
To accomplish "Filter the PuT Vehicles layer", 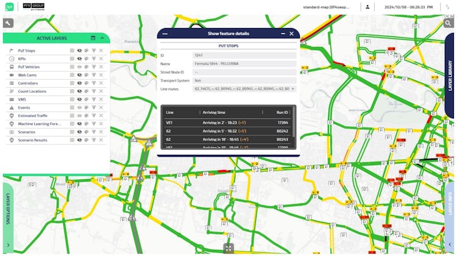I will [x=94, y=67].
